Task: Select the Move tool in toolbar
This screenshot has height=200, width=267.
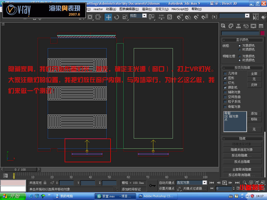Action: [x=108, y=17]
